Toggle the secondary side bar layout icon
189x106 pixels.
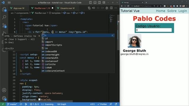[x=99, y=3]
